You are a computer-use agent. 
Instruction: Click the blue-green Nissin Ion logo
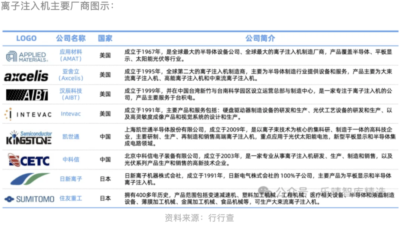(30, 179)
